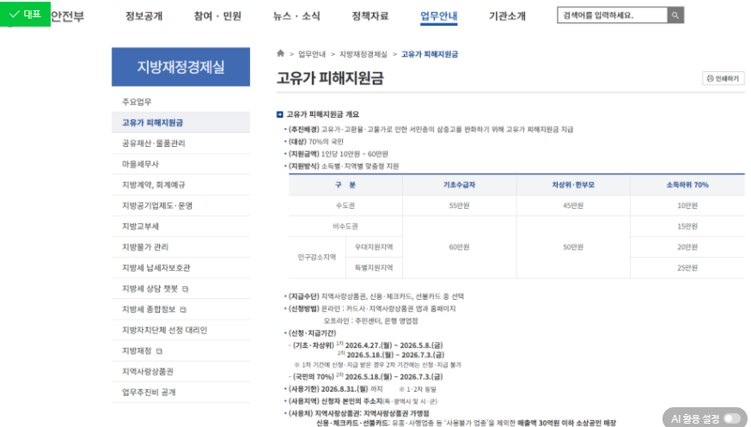Click the 2026.4.27.(월) ~ 2026.5.8.(금) date line
This screenshot has height=427, width=751.
(394, 345)
